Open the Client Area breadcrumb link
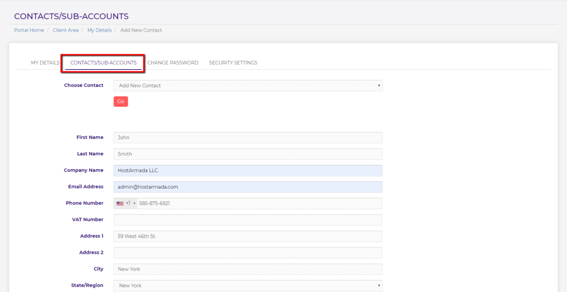 tap(65, 30)
